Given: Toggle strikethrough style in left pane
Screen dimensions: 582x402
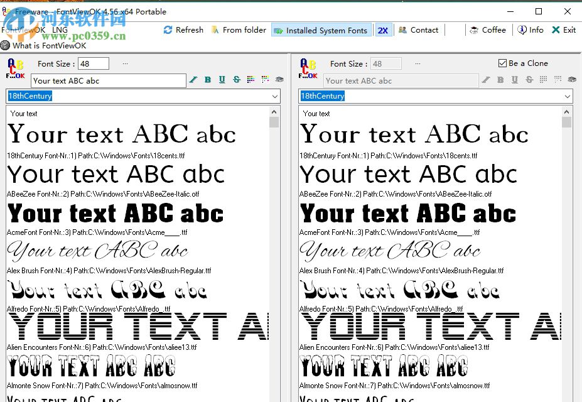Looking at the screenshot, I should click(237, 80).
